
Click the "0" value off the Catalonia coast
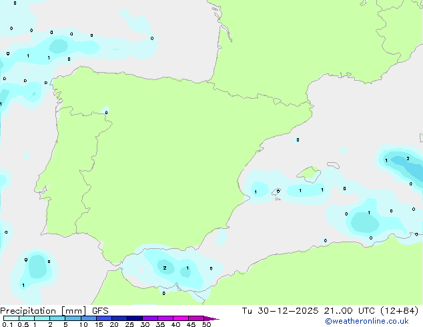(298, 139)
